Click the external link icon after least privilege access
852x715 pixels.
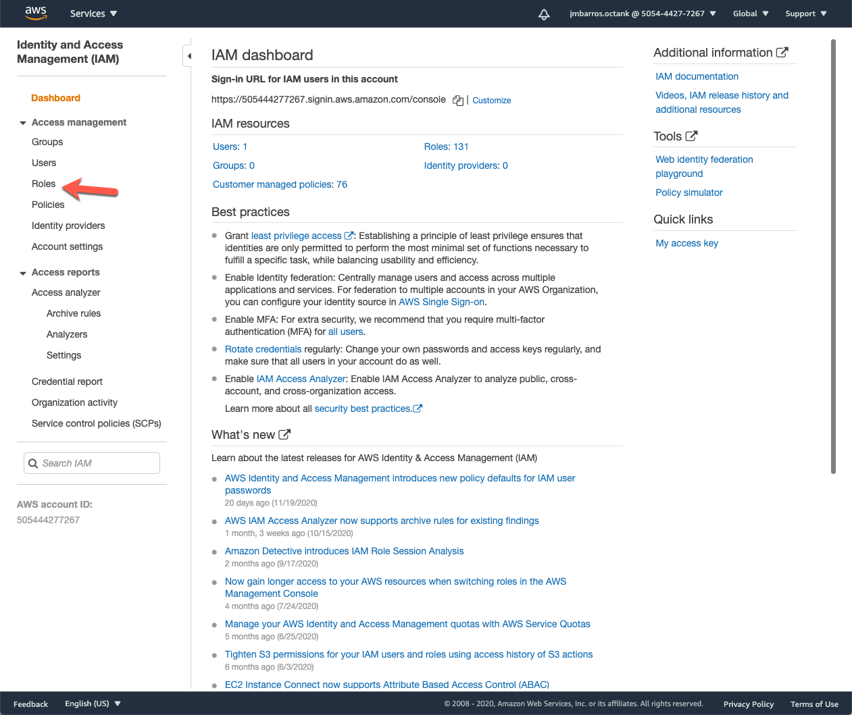349,236
